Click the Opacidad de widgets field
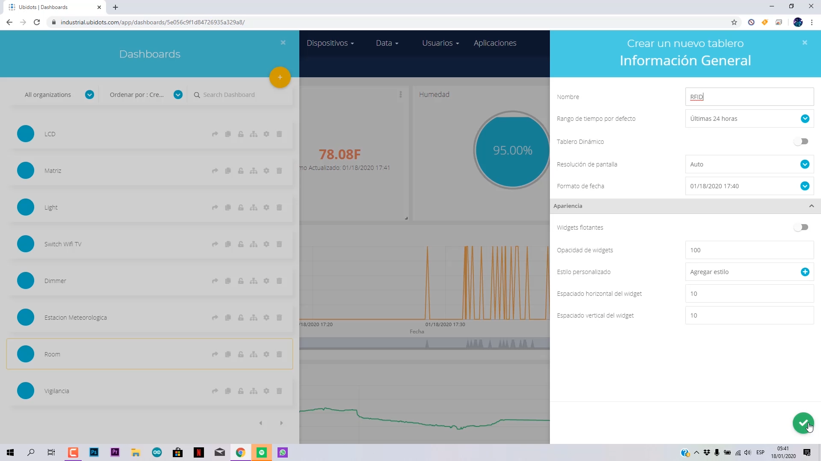 tap(749, 250)
